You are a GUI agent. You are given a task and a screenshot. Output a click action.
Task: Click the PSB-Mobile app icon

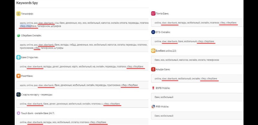(x=153, y=107)
